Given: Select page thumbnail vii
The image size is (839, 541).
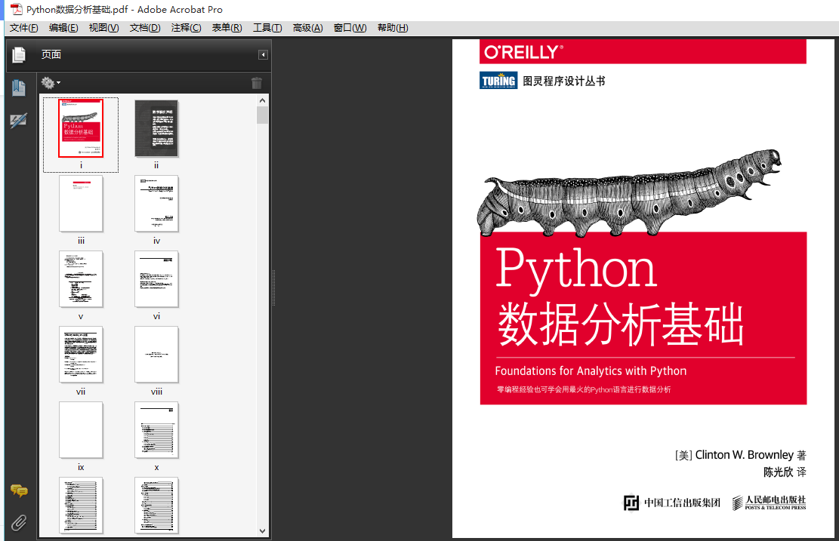Looking at the screenshot, I should [x=81, y=355].
